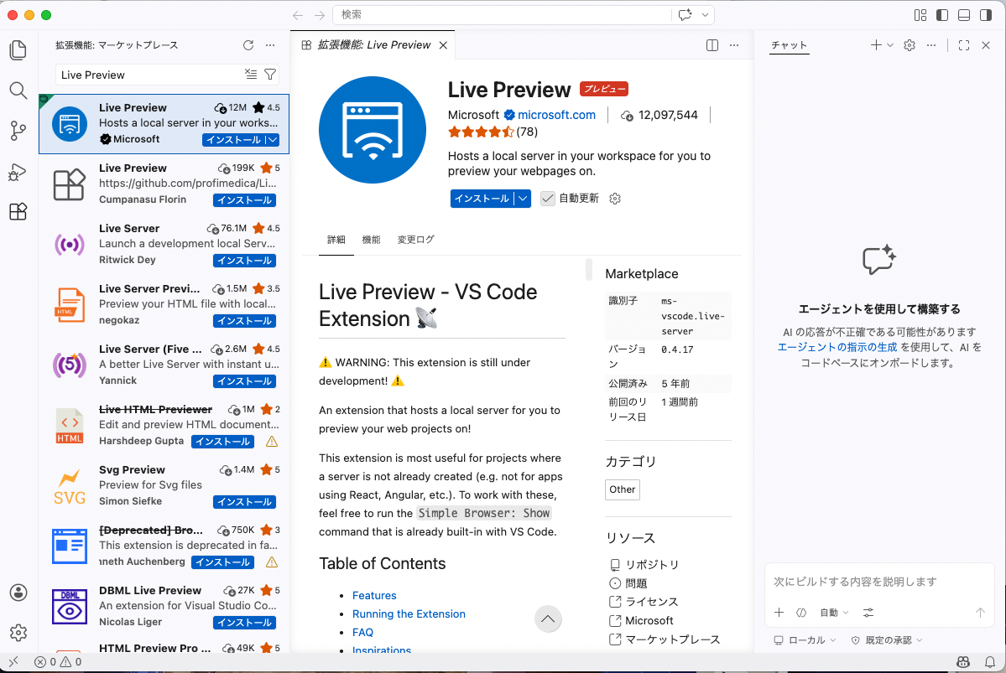The image size is (1006, 673).
Task: Open Running the Extension link
Action: [x=409, y=614]
